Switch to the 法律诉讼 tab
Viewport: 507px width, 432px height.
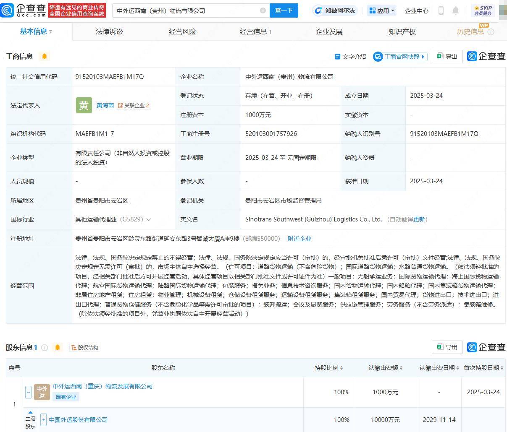pyautogui.click(x=109, y=31)
